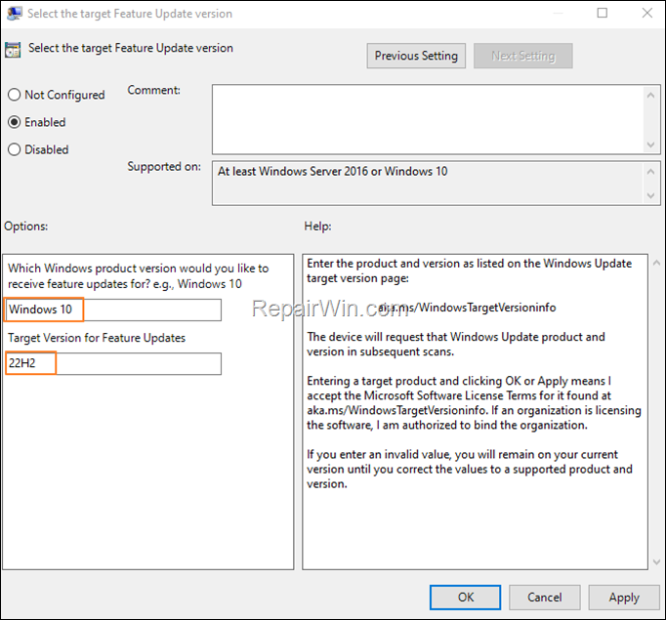This screenshot has width=666, height=620.
Task: Click the 'Target Version for Feature Updates' label
Action: coord(97,338)
